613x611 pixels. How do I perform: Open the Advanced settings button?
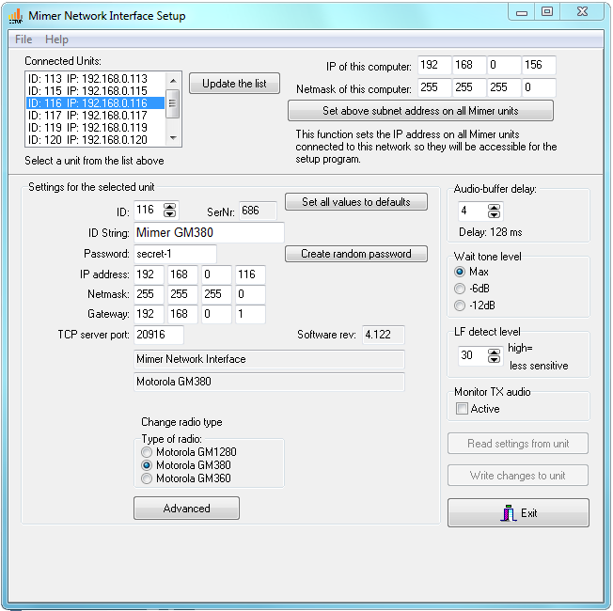tap(186, 509)
